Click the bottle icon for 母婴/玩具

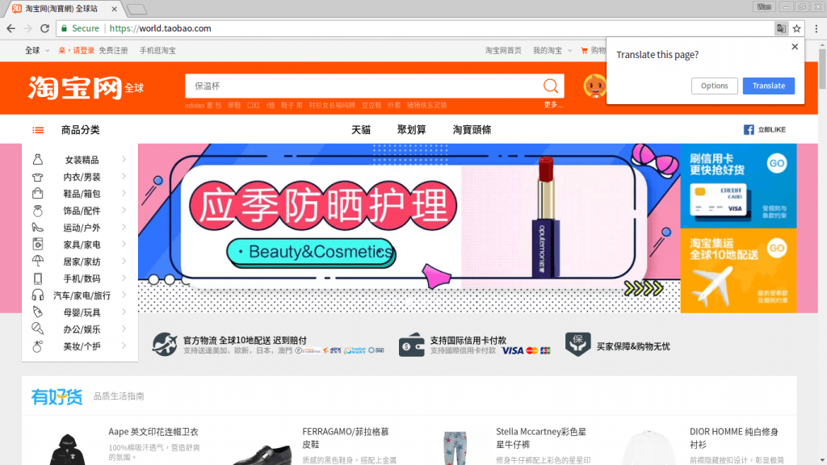37,312
